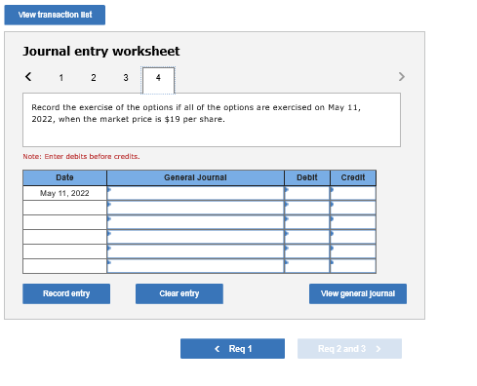Click the exercise-of-options instruction text
The height and width of the screenshot is (386, 477).
click(196, 113)
